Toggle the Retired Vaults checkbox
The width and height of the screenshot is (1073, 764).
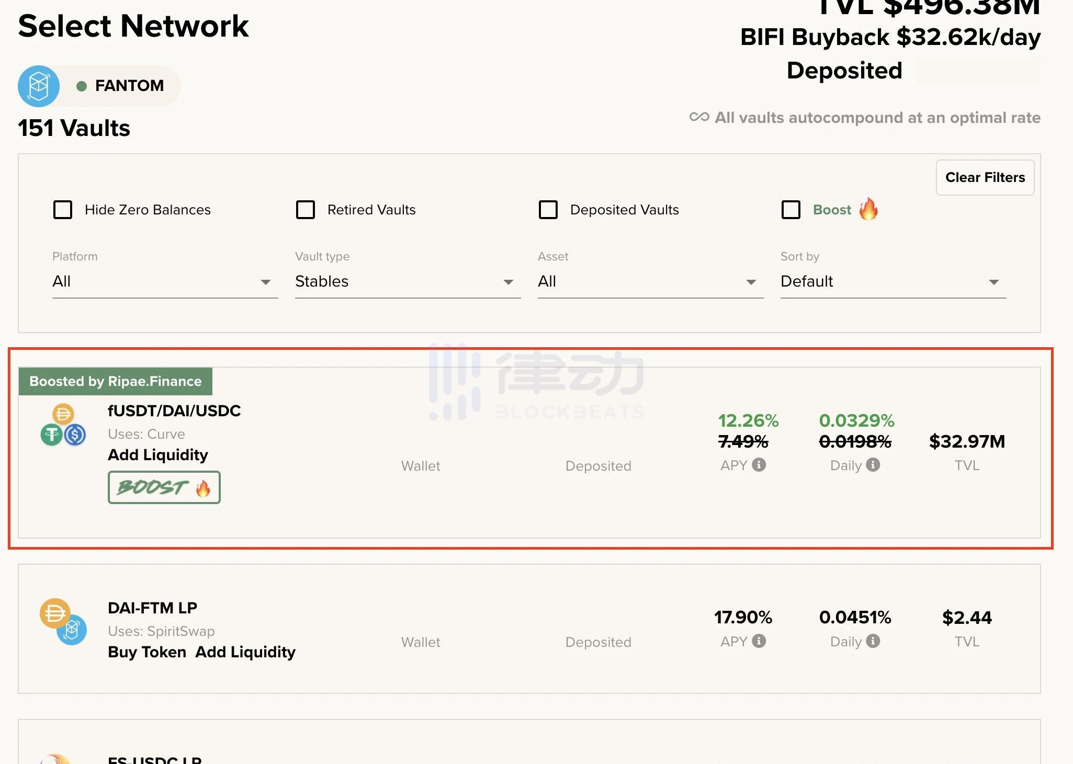click(x=306, y=210)
